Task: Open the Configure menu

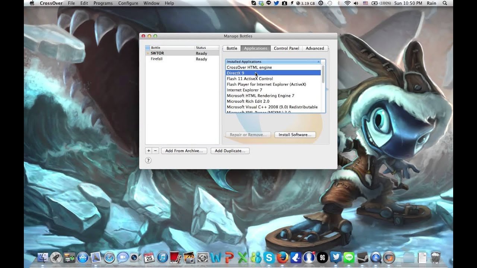Action: pyautogui.click(x=128, y=3)
